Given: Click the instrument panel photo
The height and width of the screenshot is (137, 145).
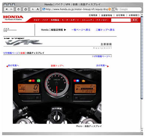Looking at the screenshot, I should pyautogui.click(x=57, y=96).
